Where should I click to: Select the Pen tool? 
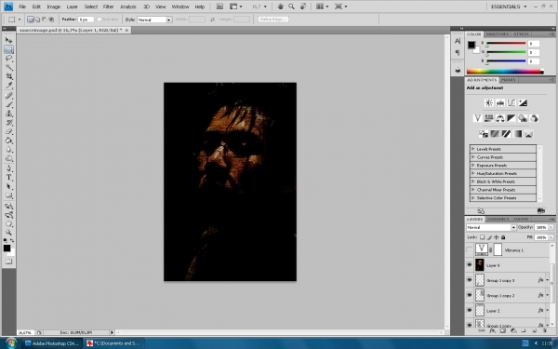(x=9, y=168)
